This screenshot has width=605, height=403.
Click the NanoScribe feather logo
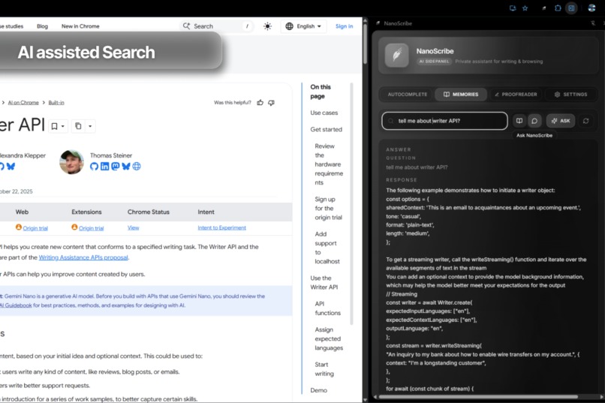coord(396,55)
